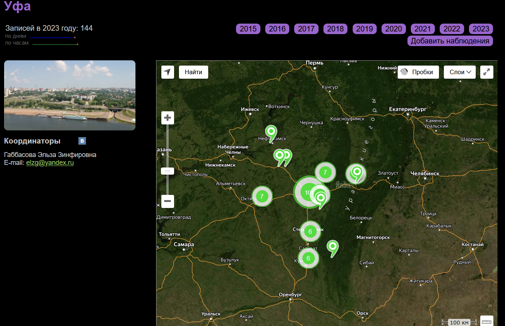Screen dimensions: 505x326
Task: Click the map marker near Нефтекамск
Action: pos(271,133)
